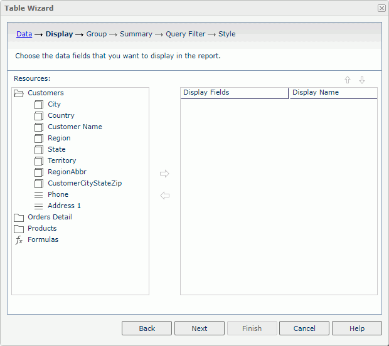Collapse the Customers open folder icon
This screenshot has width=389, height=346.
coord(19,93)
